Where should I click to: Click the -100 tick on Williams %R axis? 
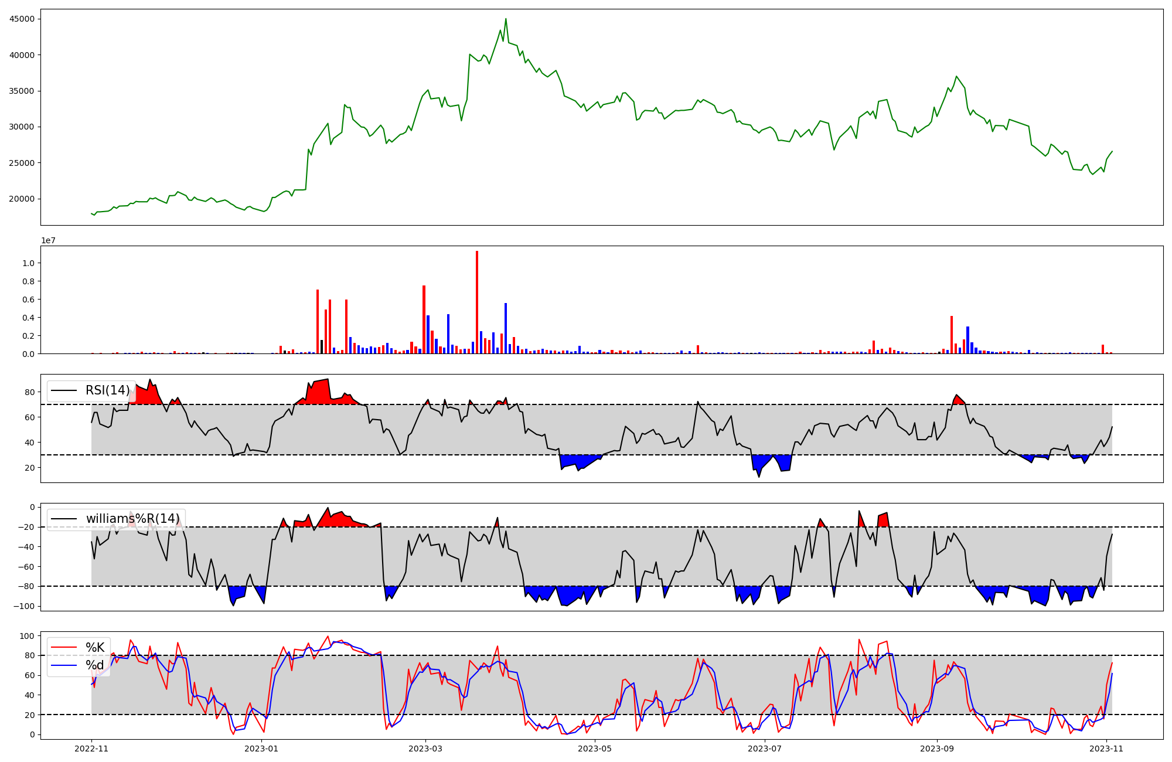tap(25, 606)
